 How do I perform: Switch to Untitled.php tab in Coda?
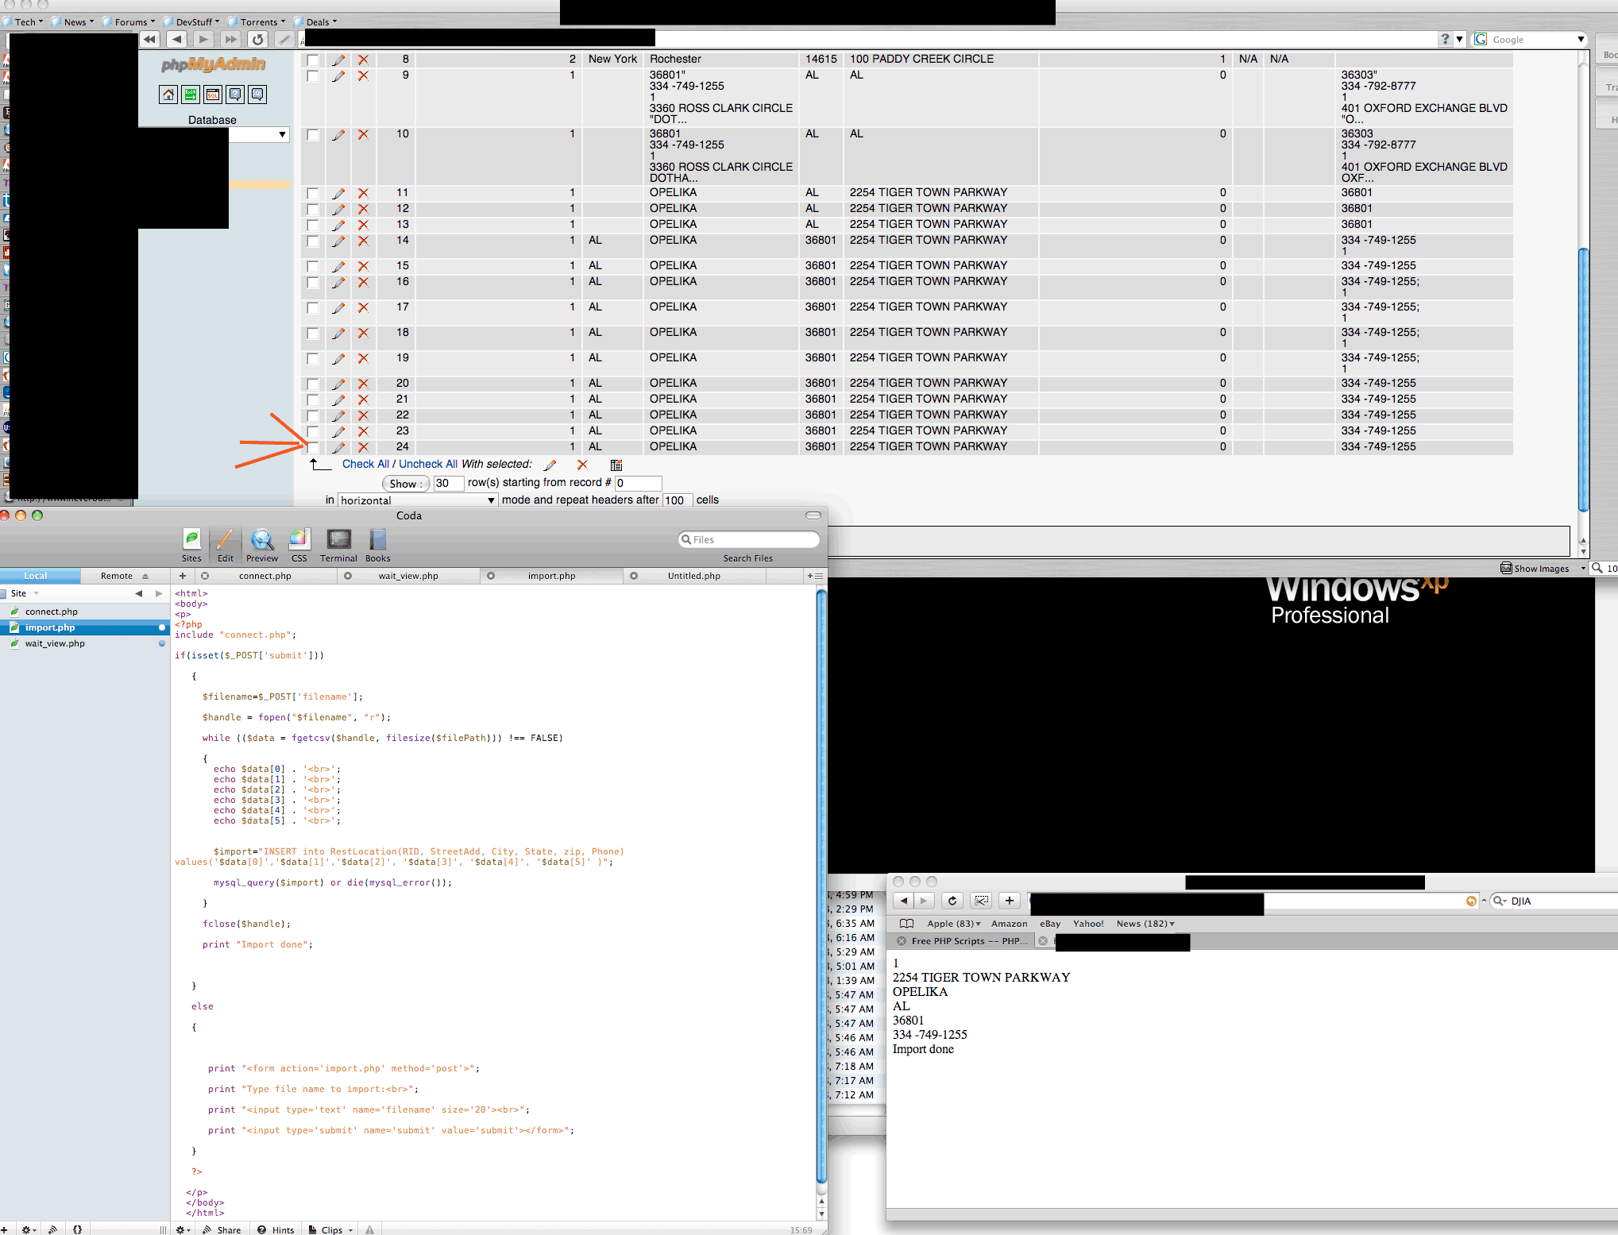pyautogui.click(x=694, y=576)
